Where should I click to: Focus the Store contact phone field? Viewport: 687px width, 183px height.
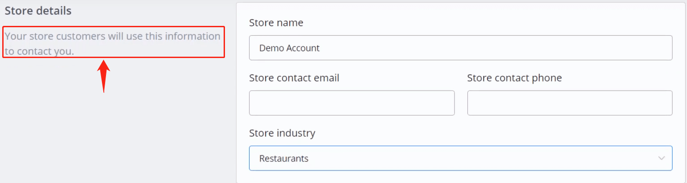[x=570, y=103]
